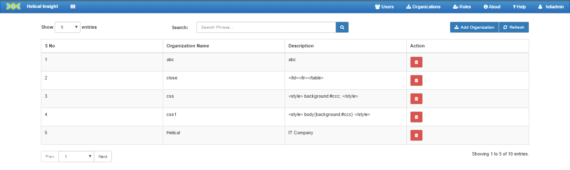This screenshot has height=170, width=570.
Task: Delete the close organization via trash icon
Action: (x=416, y=80)
